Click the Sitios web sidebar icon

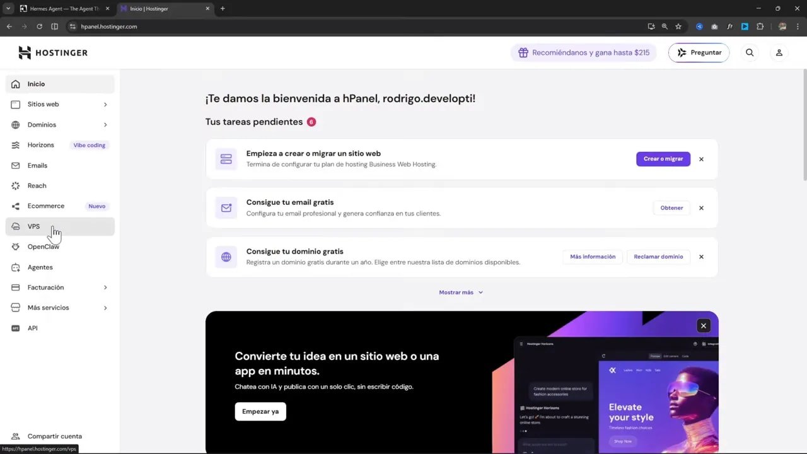pyautogui.click(x=16, y=104)
